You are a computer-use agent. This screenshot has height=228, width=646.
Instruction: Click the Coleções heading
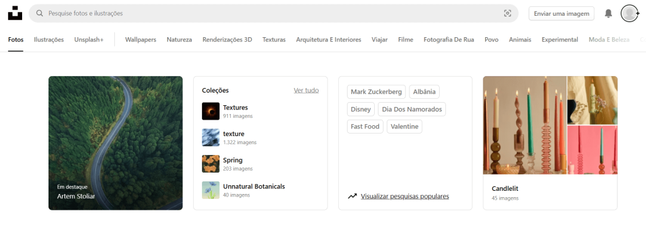point(215,90)
